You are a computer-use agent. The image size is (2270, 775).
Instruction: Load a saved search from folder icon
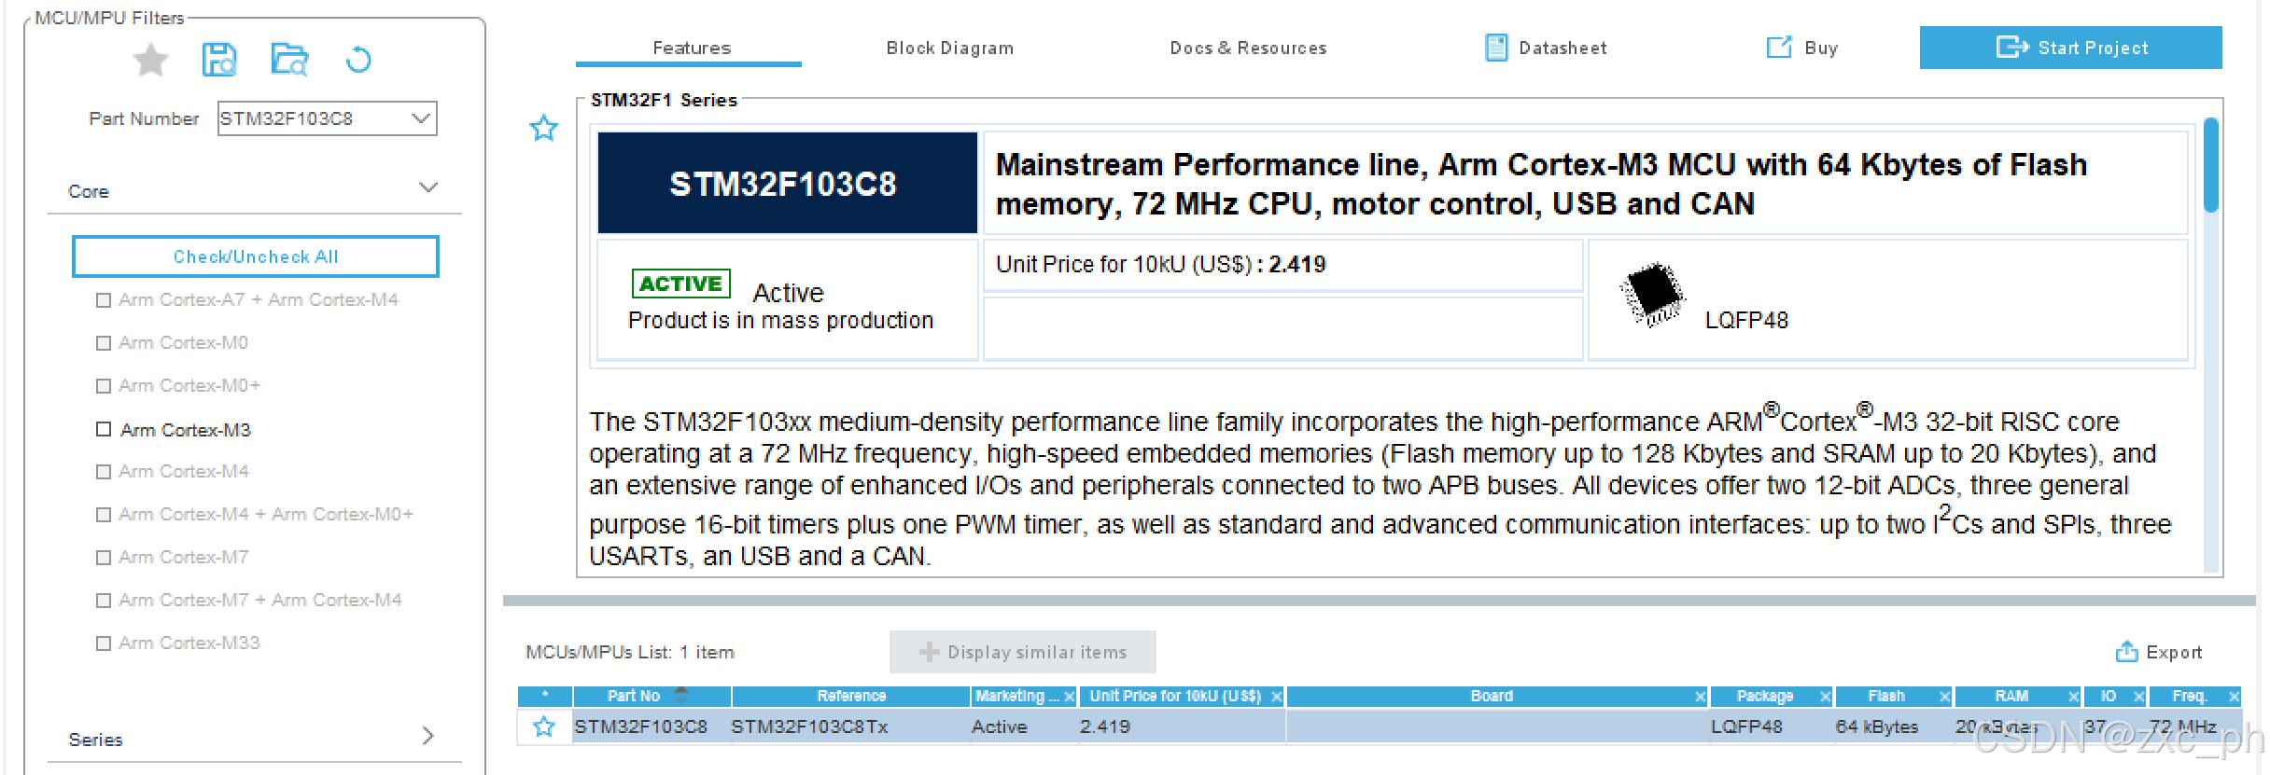[x=289, y=60]
